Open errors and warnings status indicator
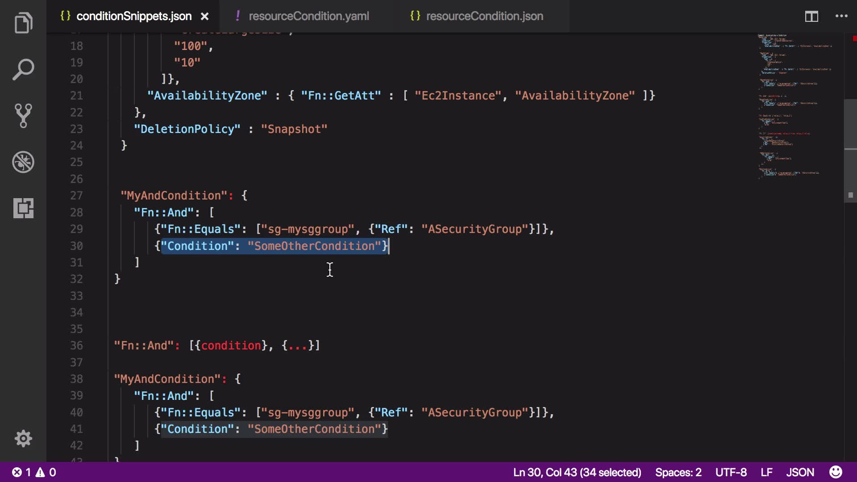 tap(34, 472)
